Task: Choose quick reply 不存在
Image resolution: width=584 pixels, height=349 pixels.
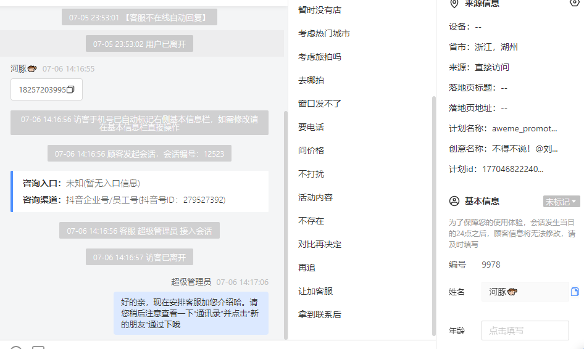Action: click(311, 221)
